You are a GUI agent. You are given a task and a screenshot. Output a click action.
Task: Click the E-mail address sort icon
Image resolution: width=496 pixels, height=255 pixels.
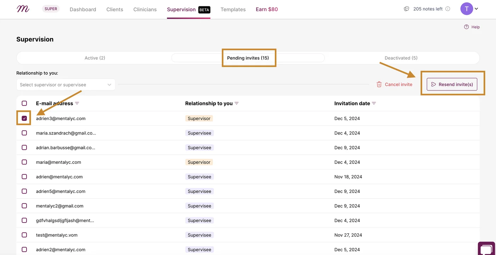point(77,103)
